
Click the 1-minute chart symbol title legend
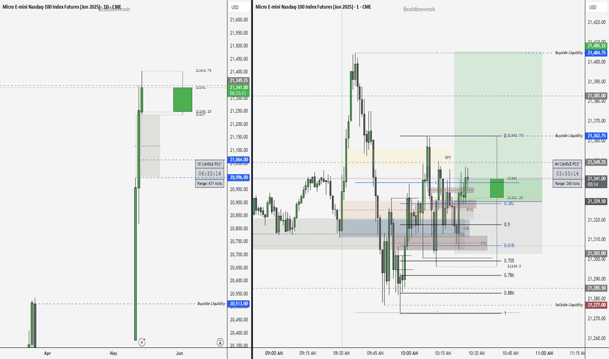coord(313,7)
